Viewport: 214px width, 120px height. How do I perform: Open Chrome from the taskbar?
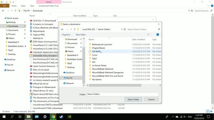(x=53, y=117)
